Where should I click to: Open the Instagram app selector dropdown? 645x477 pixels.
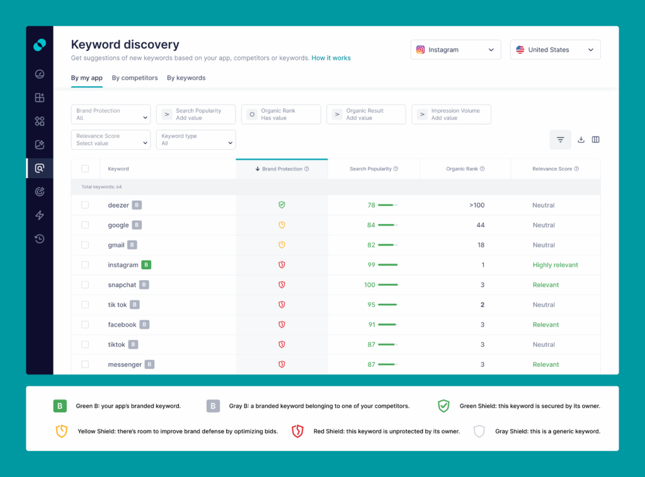pos(455,49)
